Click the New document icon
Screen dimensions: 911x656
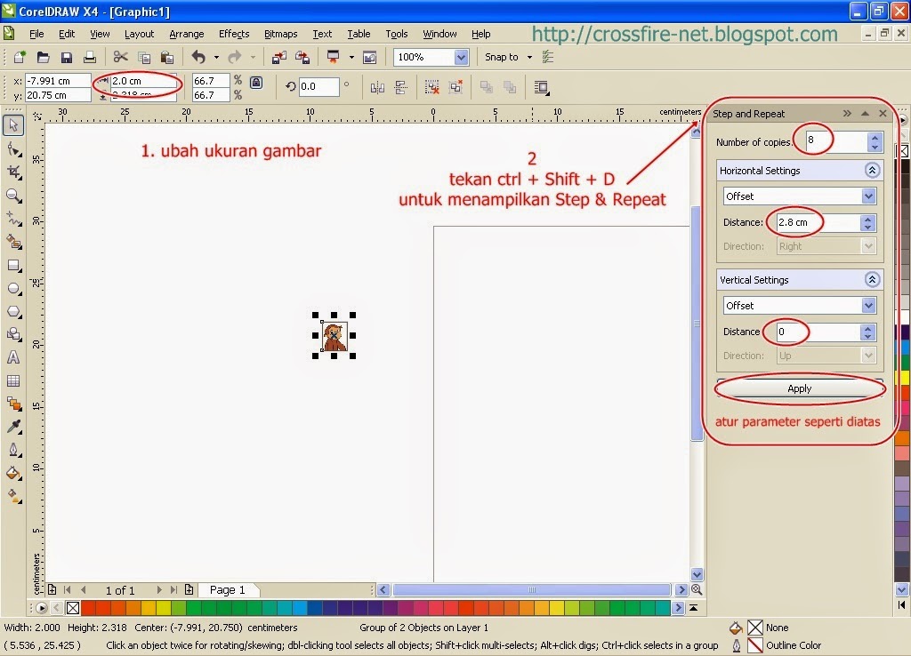tap(20, 57)
